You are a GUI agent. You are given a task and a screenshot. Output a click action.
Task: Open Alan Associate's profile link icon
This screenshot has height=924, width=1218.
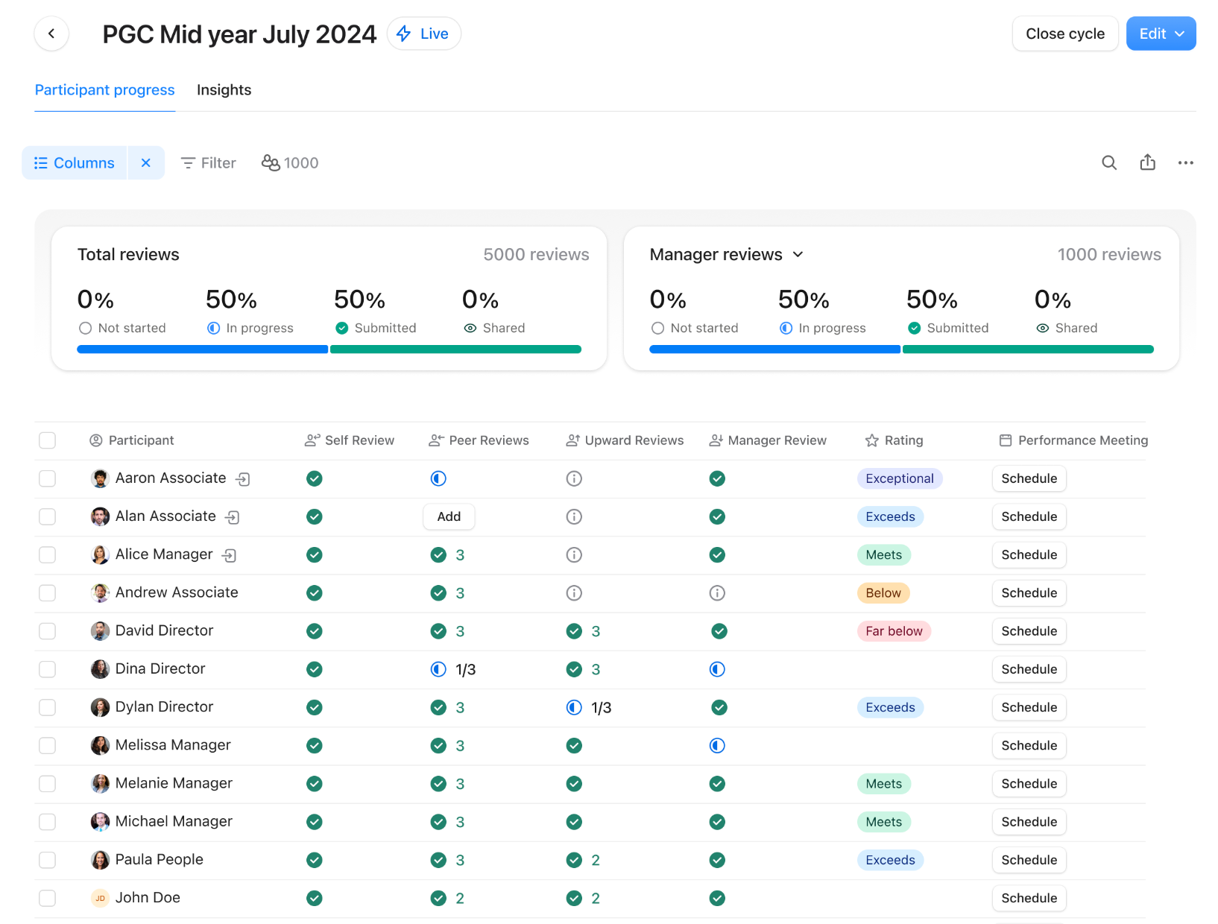coord(233,517)
